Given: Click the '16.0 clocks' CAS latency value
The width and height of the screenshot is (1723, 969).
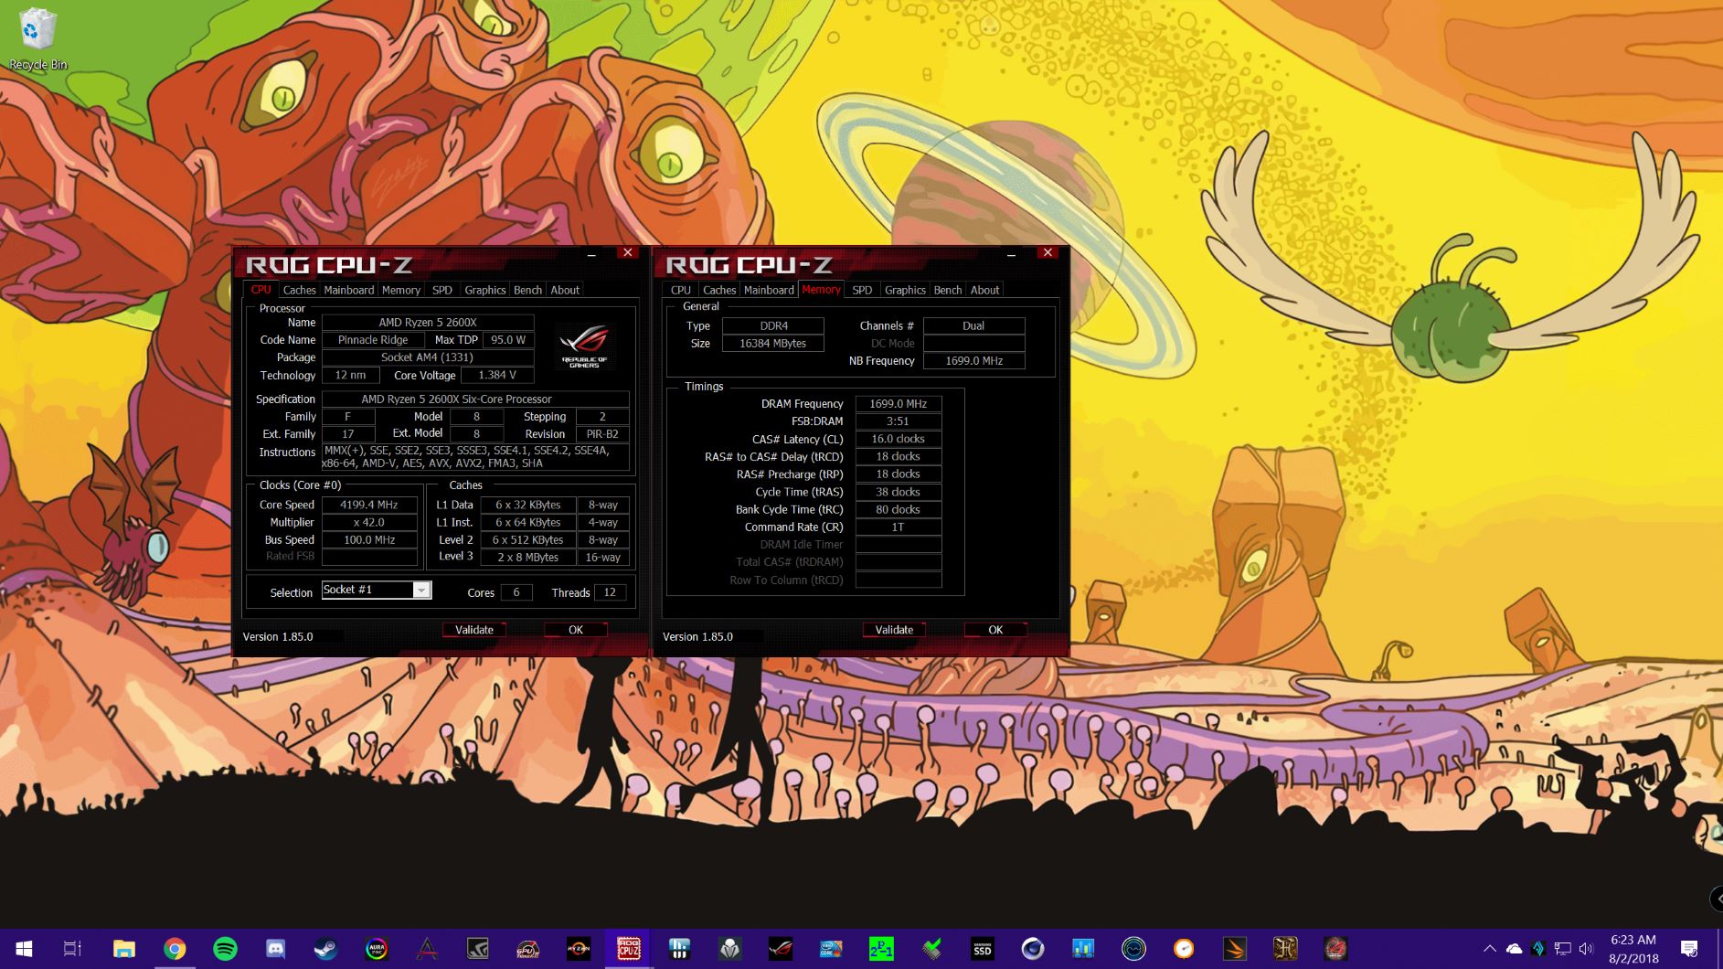Looking at the screenshot, I should click(898, 439).
